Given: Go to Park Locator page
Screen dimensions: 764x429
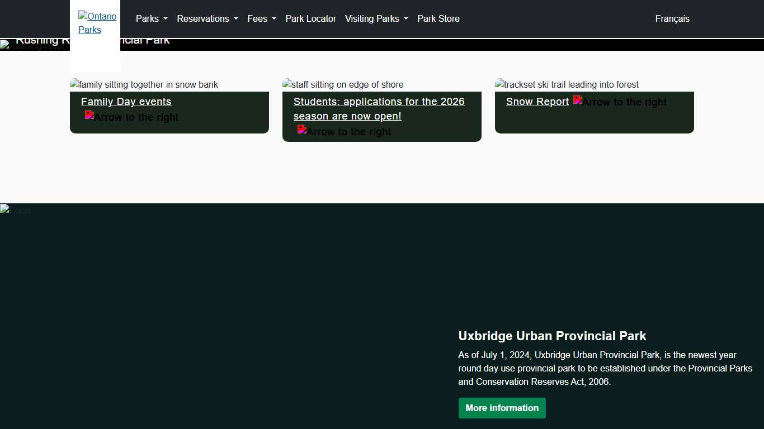Looking at the screenshot, I should click(x=310, y=18).
